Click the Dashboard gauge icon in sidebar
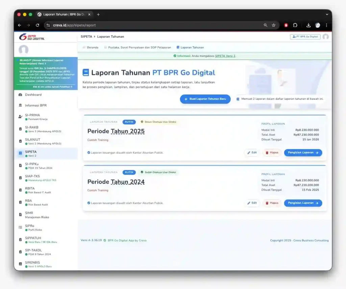The image size is (346, 289). 20,95
